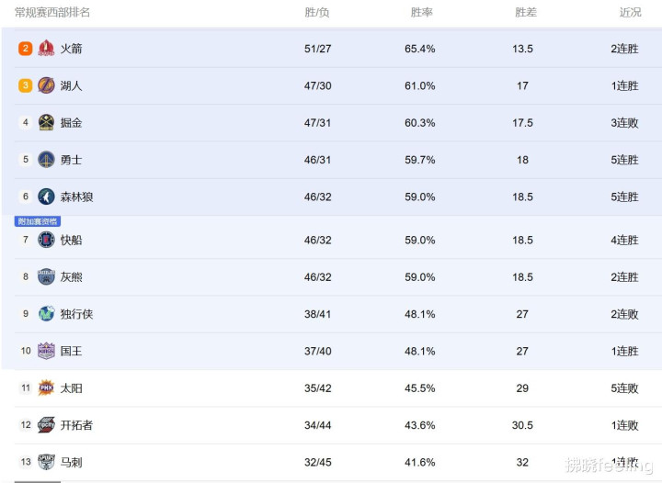Screen dimensions: 662x483
Task: Select the 胜率 column header
Action: [421, 12]
